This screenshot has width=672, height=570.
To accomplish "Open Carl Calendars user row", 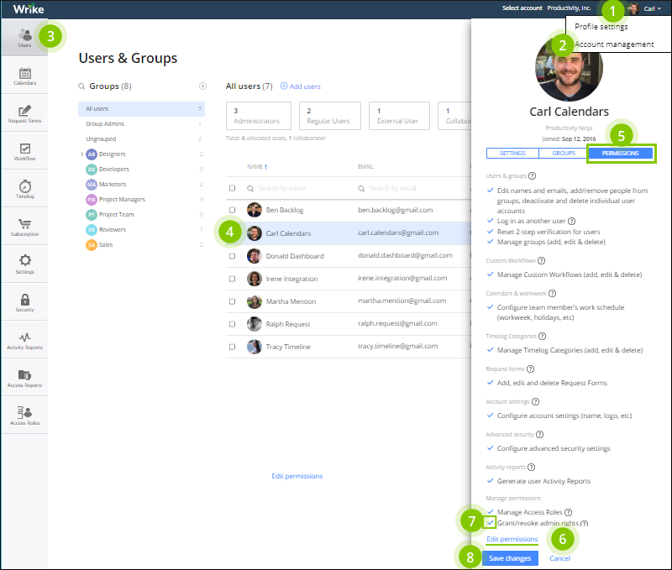I will click(348, 233).
